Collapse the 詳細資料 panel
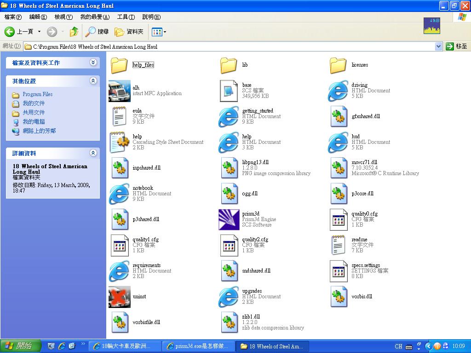Viewport: 471px width, 353px height. tap(93, 153)
